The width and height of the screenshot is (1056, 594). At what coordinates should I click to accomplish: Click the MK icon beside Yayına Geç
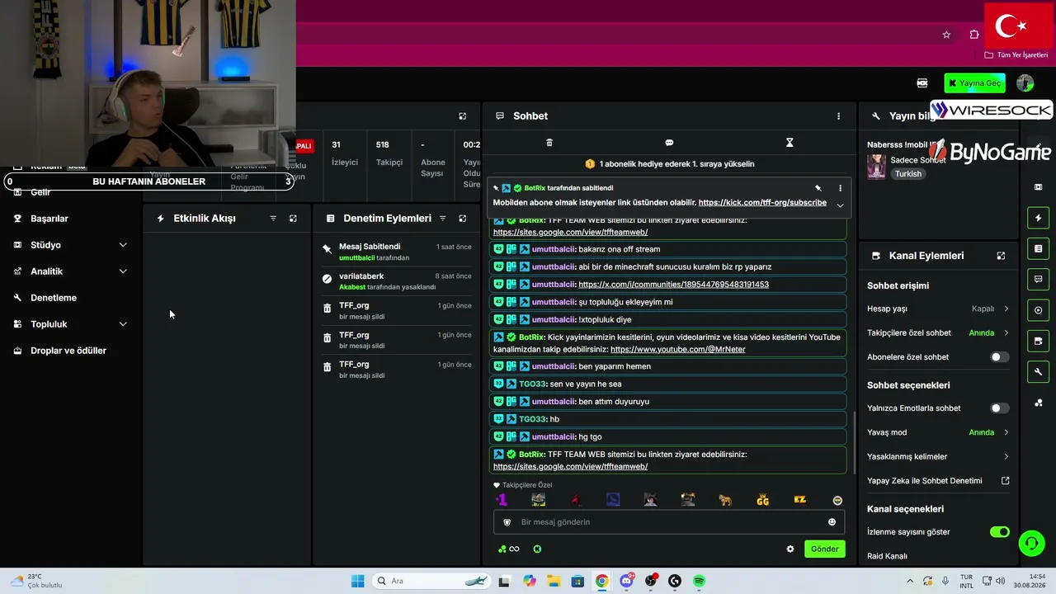pyautogui.click(x=922, y=83)
